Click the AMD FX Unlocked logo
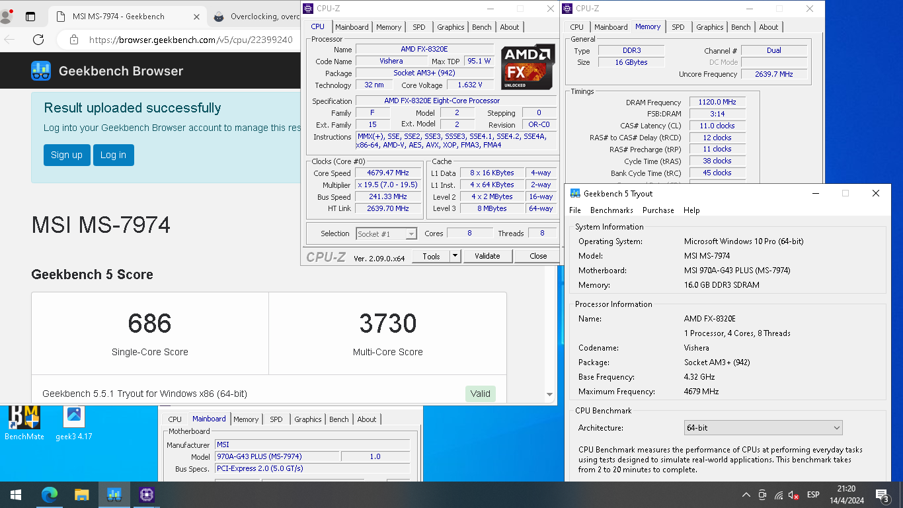The image size is (903, 508). pyautogui.click(x=527, y=67)
